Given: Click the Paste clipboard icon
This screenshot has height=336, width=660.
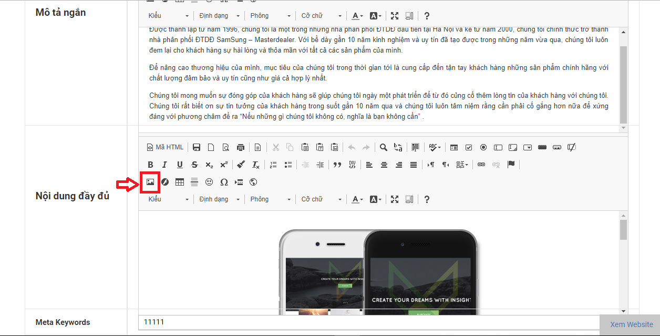Looking at the screenshot, I should pyautogui.click(x=305, y=147).
